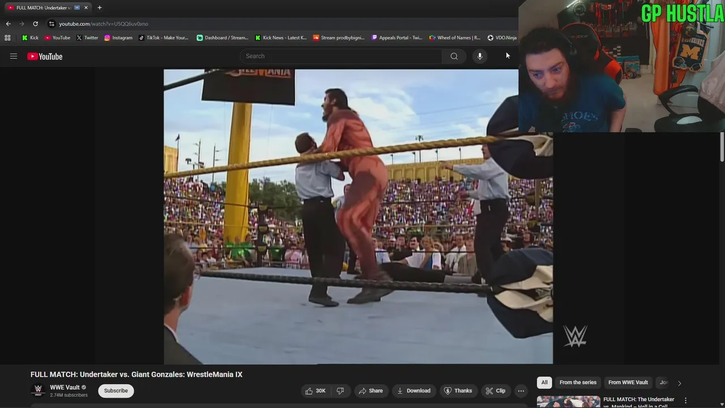Click the search magnifier button
This screenshot has height=408, width=725.
pyautogui.click(x=454, y=56)
